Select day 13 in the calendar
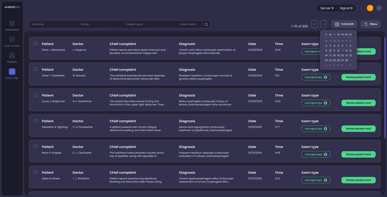This screenshot has height=197, width=387. (342, 51)
